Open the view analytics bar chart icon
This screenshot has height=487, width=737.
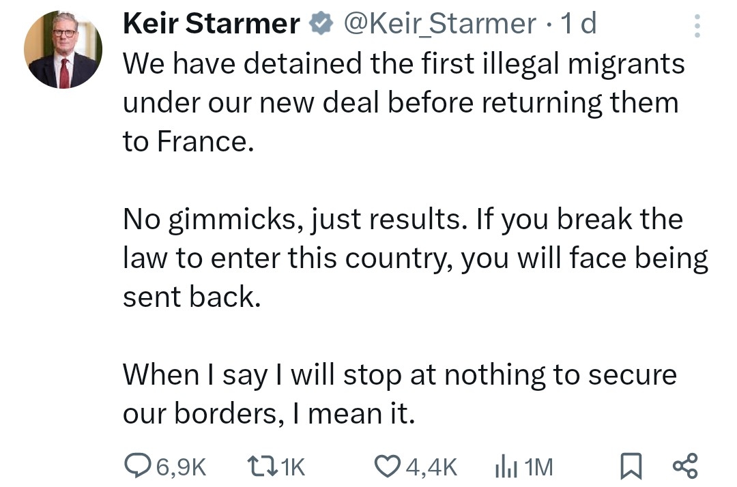[x=504, y=466]
